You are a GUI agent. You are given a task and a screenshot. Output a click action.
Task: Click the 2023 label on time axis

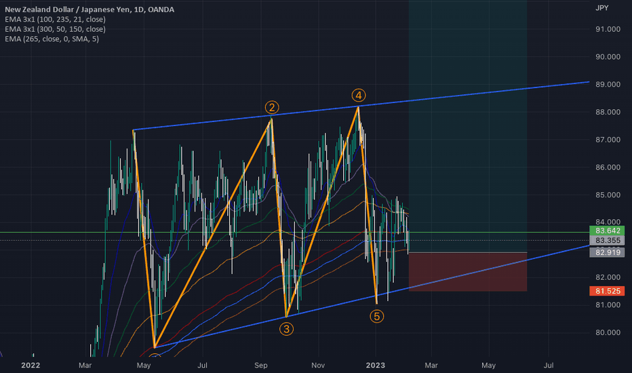[x=375, y=366]
